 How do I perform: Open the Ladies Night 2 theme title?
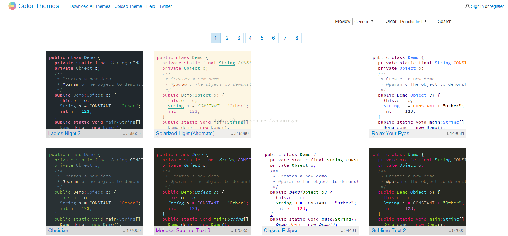64,134
